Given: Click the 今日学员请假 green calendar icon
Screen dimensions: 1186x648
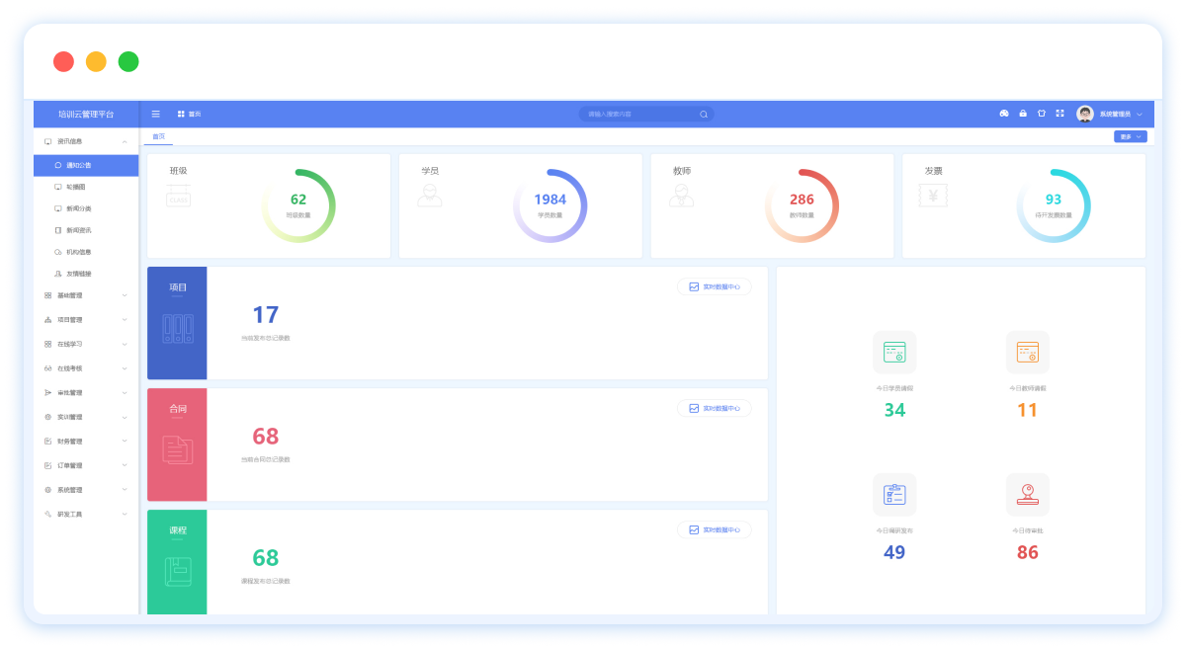Looking at the screenshot, I should pyautogui.click(x=894, y=352).
